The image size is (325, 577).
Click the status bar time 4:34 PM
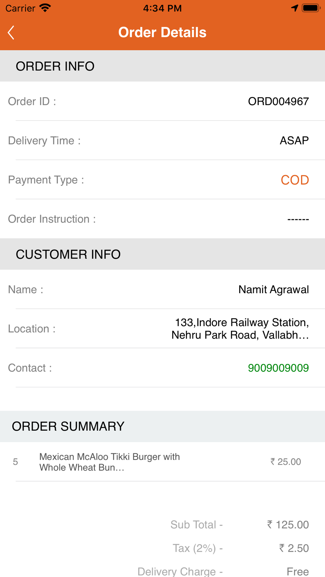pos(162,8)
